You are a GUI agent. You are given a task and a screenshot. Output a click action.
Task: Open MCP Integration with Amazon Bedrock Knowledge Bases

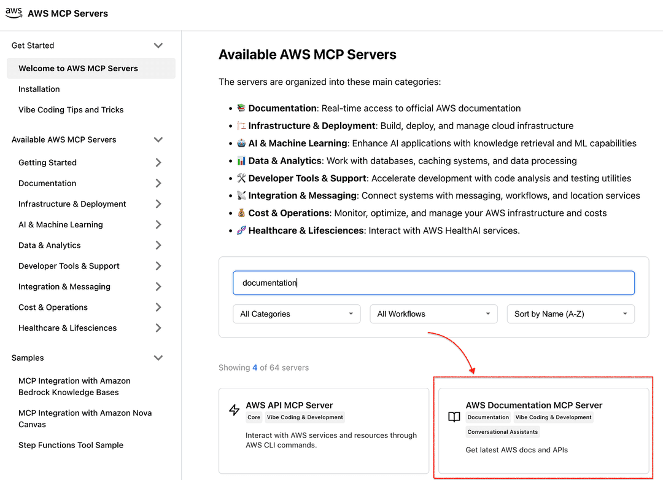(74, 387)
